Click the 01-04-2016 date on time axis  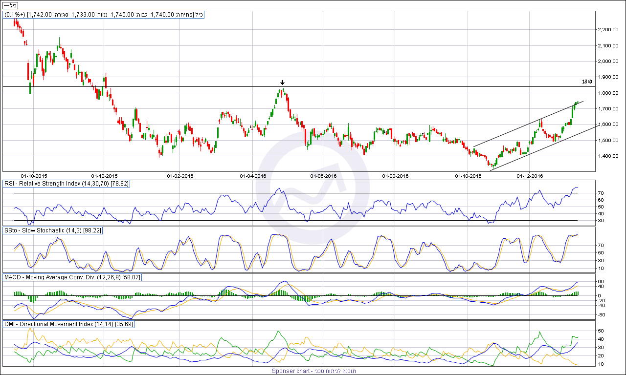point(253,175)
